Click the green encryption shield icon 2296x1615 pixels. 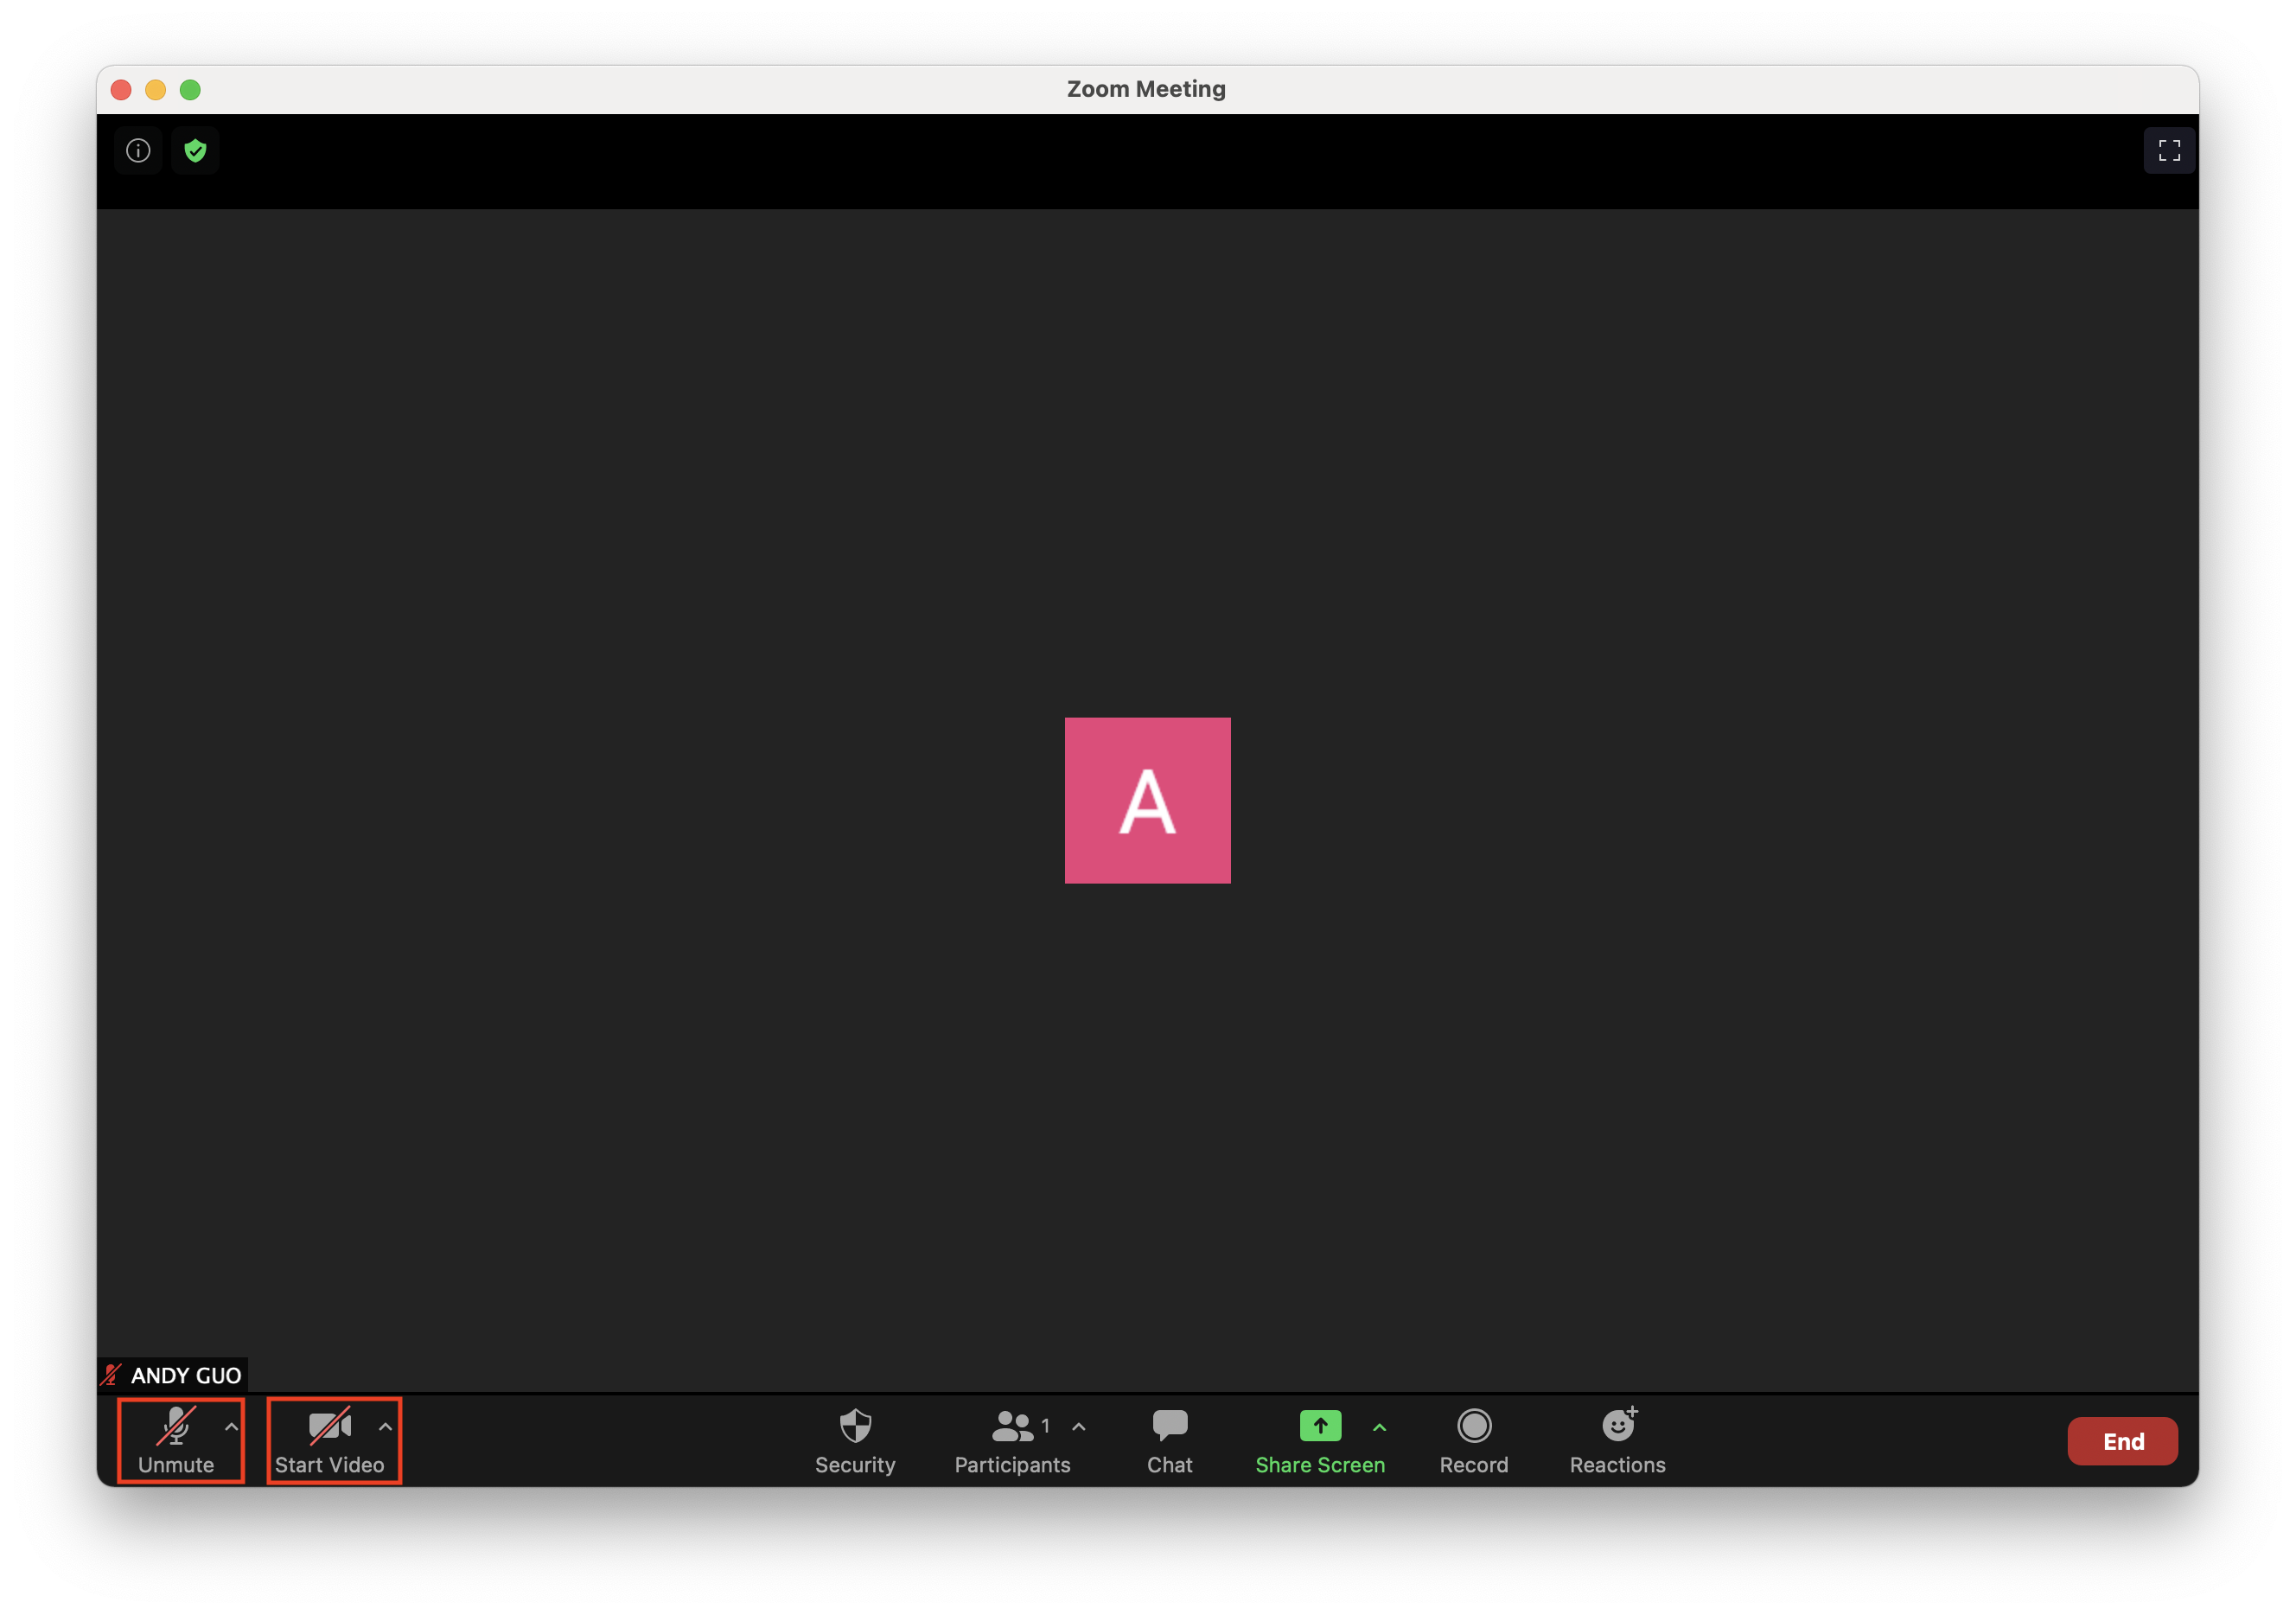coord(195,150)
